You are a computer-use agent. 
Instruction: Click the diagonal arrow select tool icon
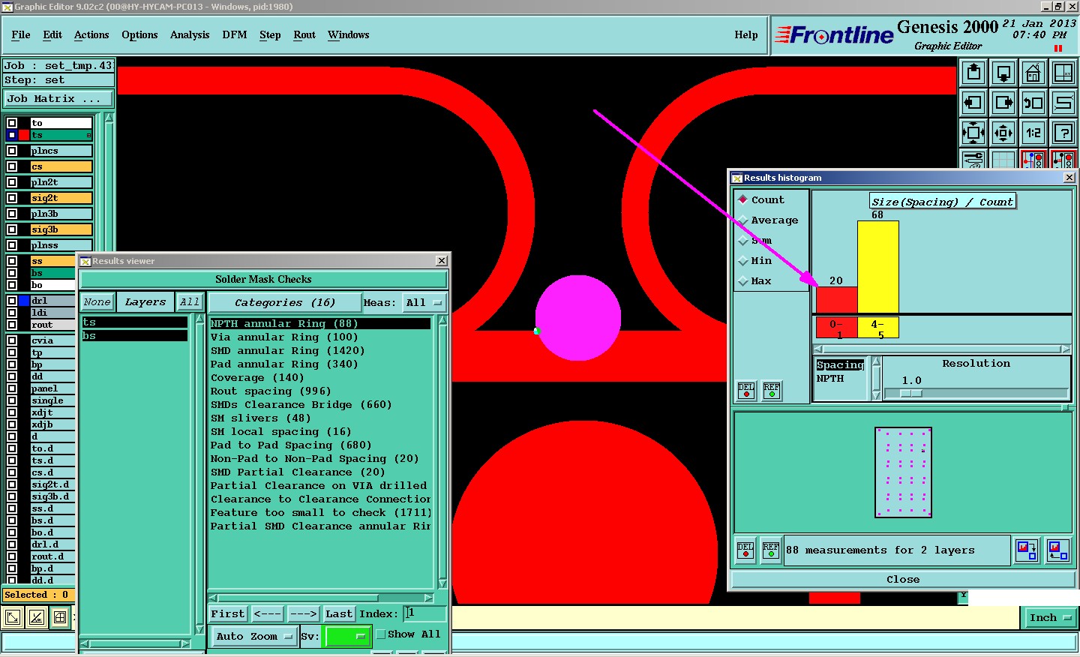pos(13,618)
